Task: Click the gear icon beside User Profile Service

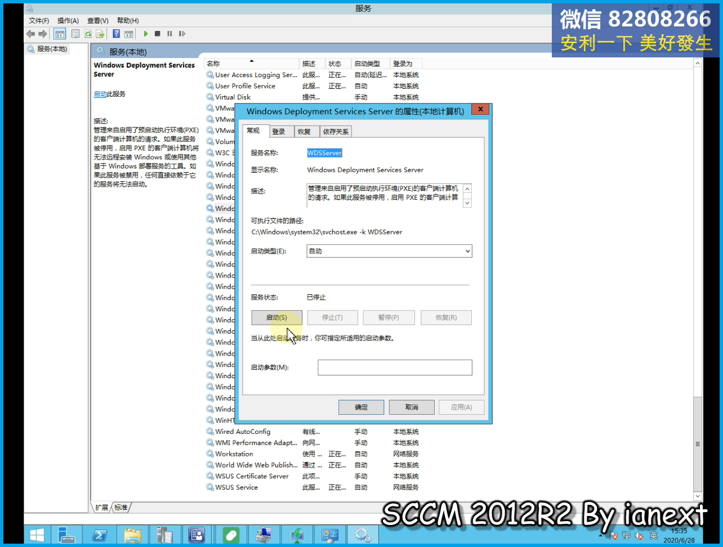Action: (210, 86)
